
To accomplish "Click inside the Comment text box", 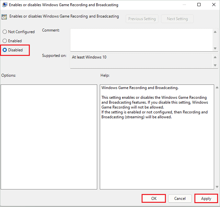I will point(141,40).
